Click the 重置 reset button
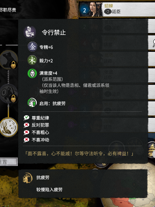The width and height of the screenshot is (155, 207). [x=9, y=162]
